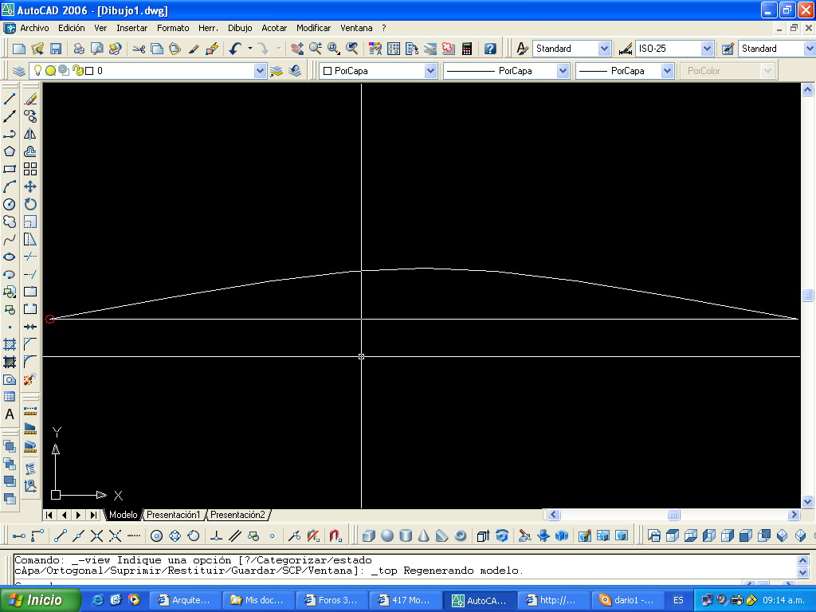Toggle layer 0 on/off lightbulb

37,70
